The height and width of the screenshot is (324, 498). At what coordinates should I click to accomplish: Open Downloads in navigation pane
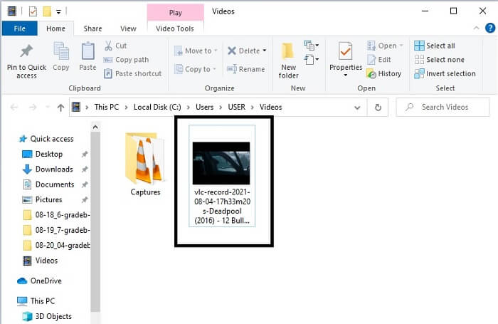(x=48, y=169)
